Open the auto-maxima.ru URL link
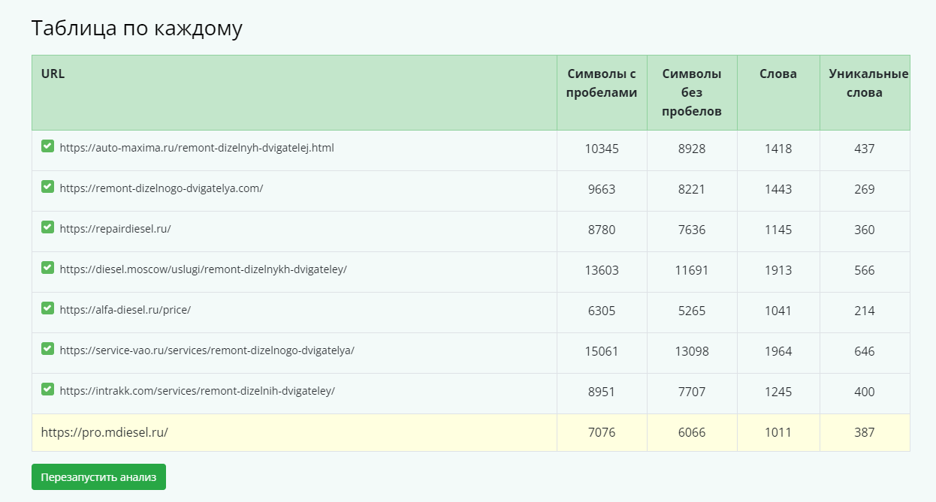The width and height of the screenshot is (936, 502). tap(197, 148)
